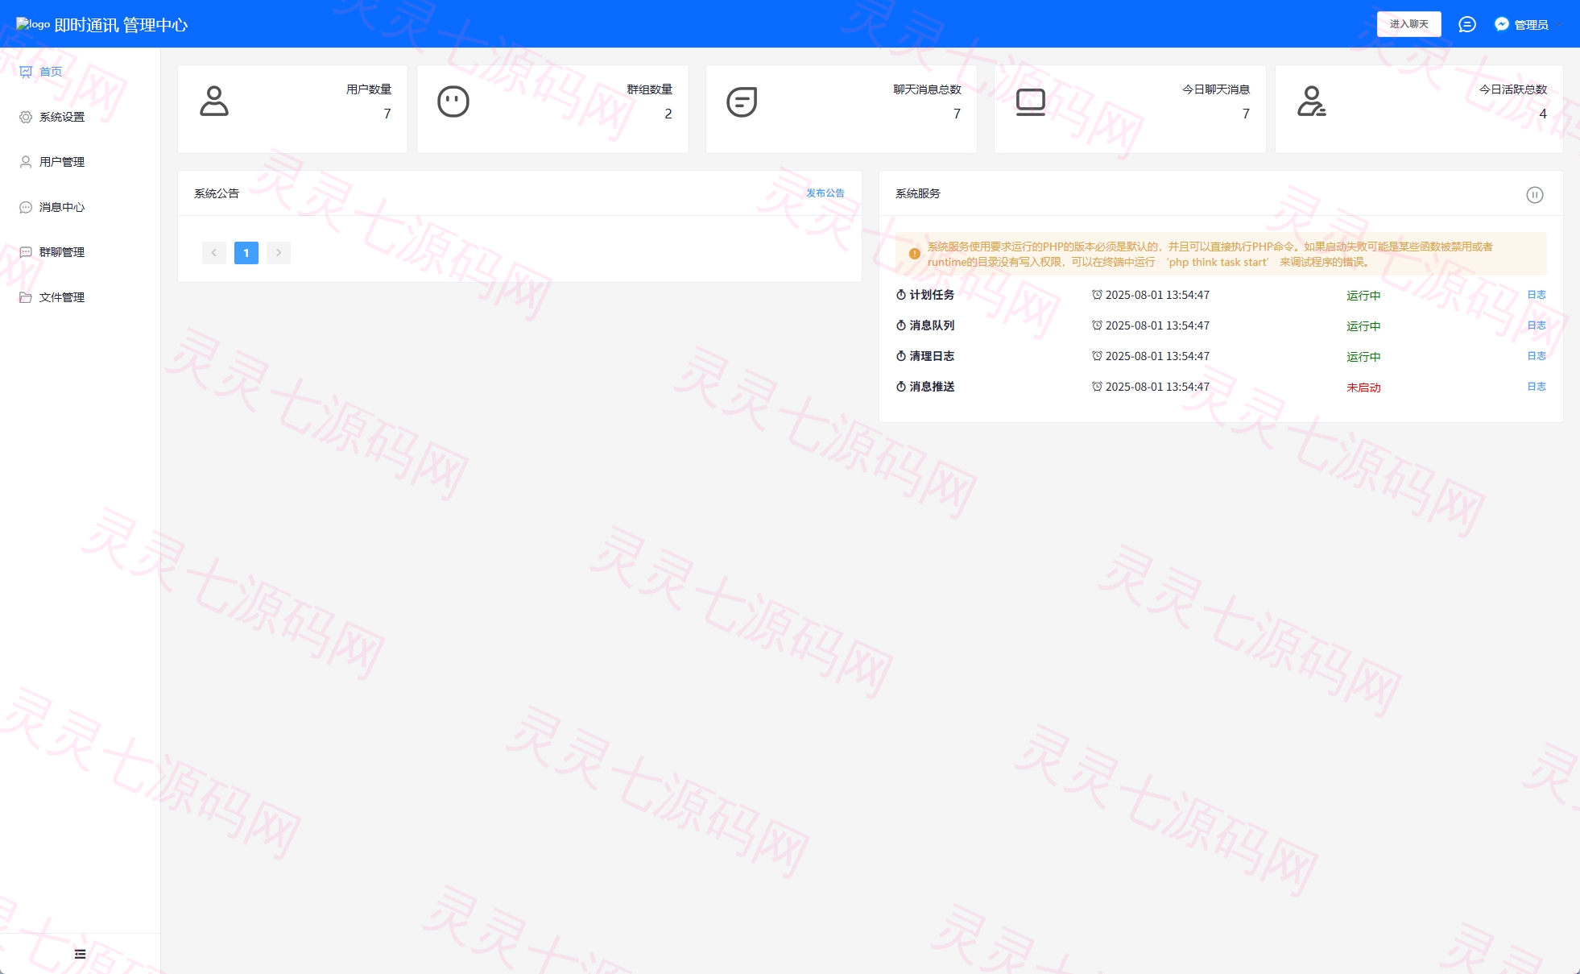Open the 日志 log for 清理日志
This screenshot has height=974, width=1580.
(1537, 356)
